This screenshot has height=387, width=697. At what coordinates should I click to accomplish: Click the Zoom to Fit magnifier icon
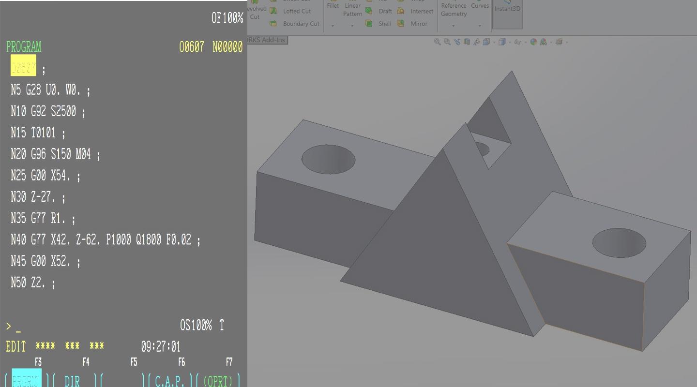[437, 42]
